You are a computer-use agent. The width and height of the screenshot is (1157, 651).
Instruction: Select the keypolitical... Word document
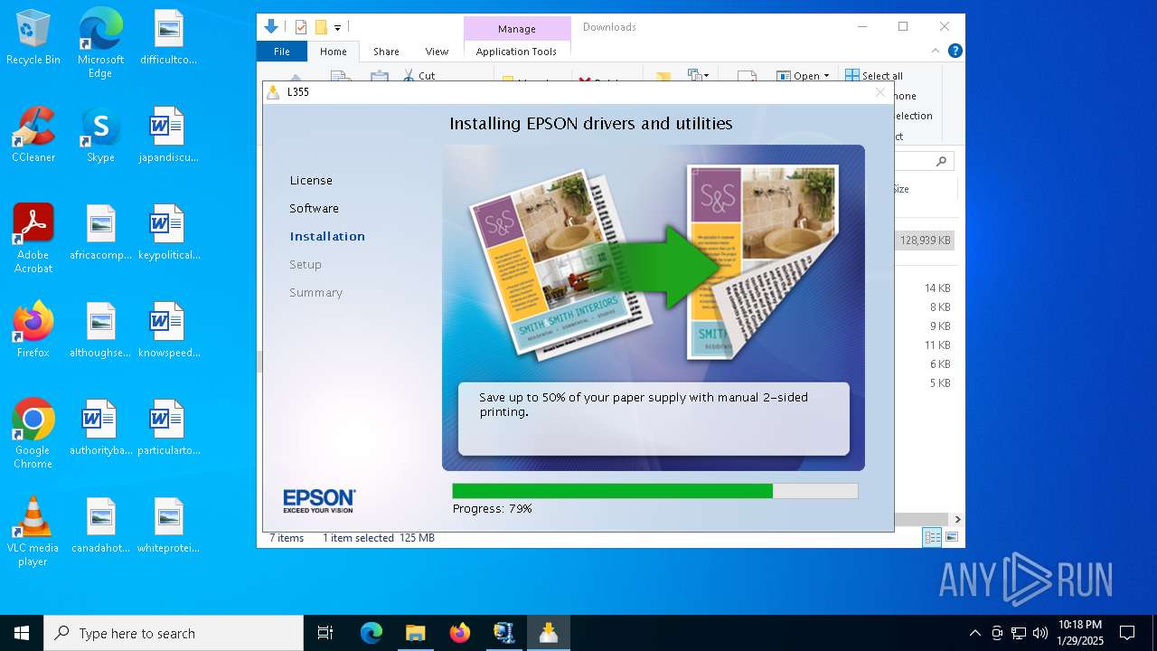(x=168, y=232)
